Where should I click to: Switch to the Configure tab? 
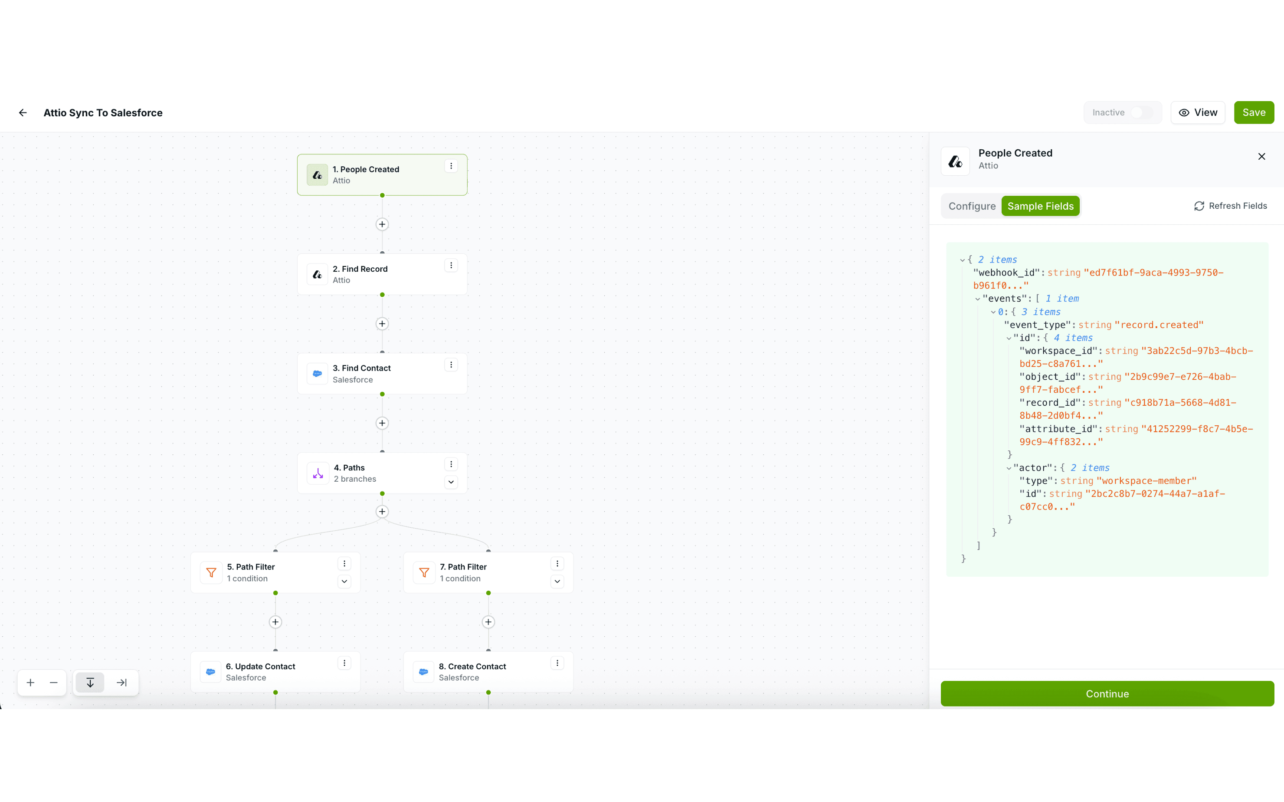972,206
